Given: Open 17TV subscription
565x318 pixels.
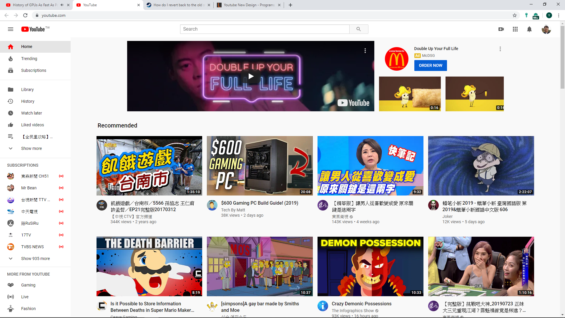Looking at the screenshot, I should (35, 235).
